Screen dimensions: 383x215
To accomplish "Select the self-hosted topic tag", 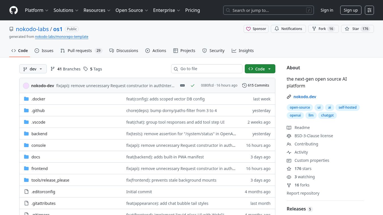I will click(x=347, y=107).
